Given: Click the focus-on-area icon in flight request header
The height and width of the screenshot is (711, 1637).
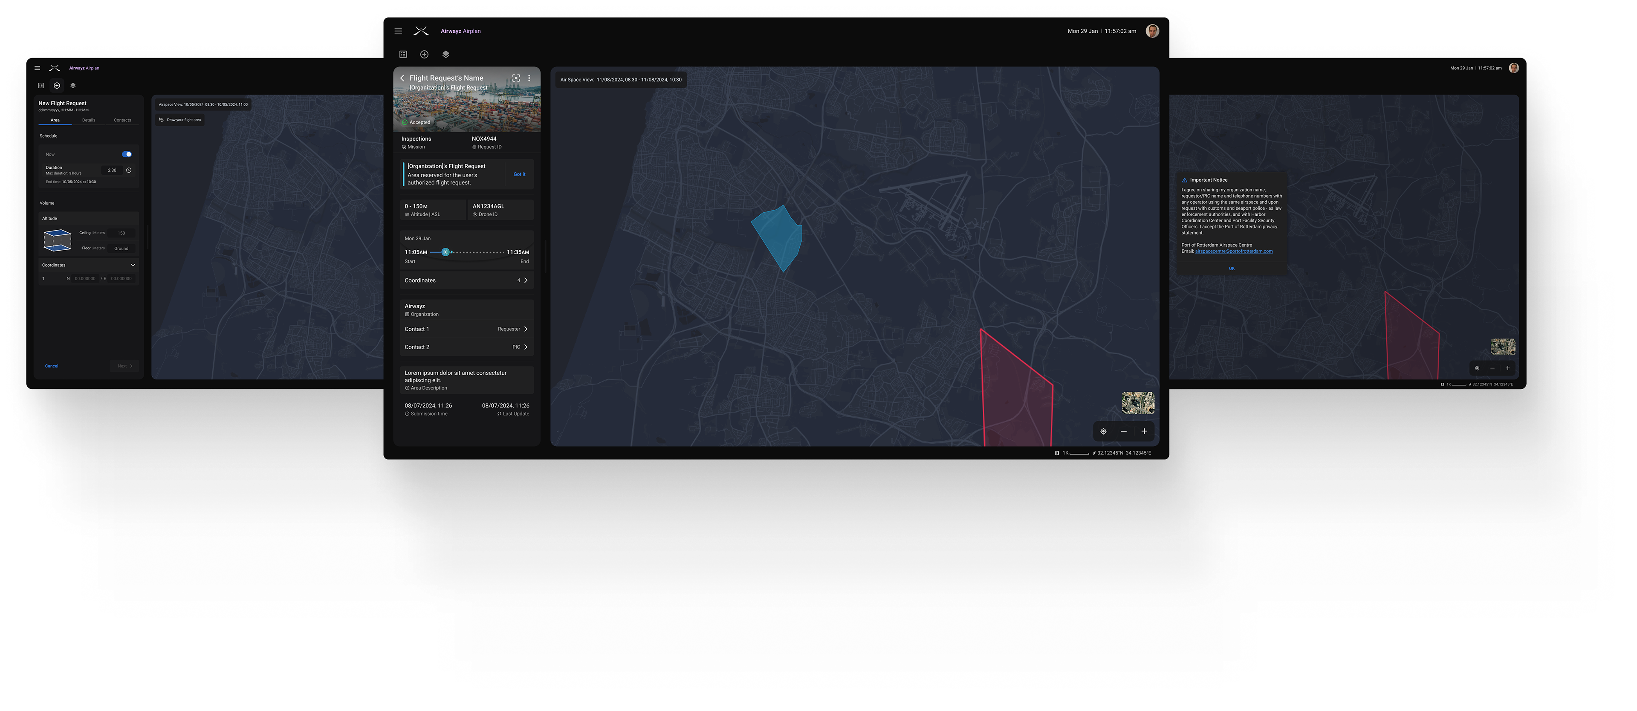Looking at the screenshot, I should (516, 78).
